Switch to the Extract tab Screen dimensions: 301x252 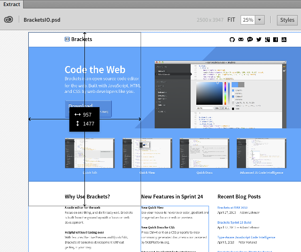pos(11,3)
